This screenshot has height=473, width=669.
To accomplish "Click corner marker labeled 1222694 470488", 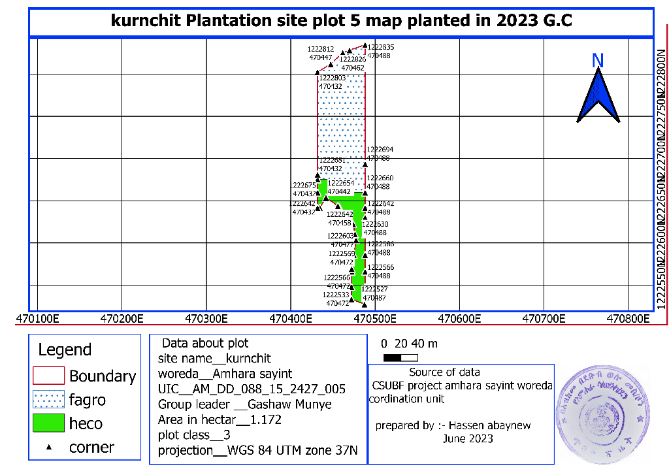I will (365, 165).
